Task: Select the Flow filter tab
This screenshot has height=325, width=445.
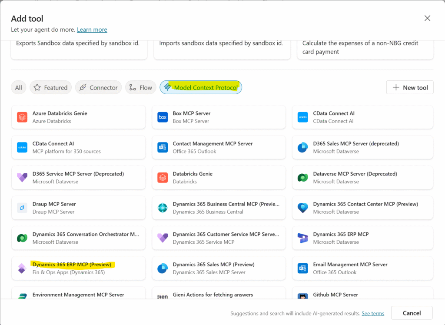Action: 141,87
